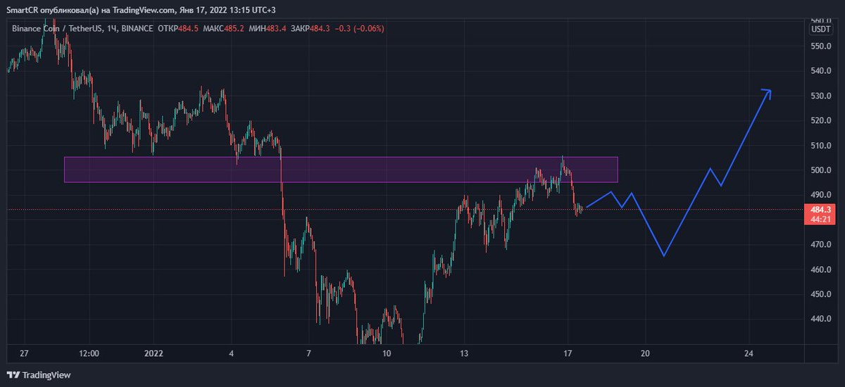Click the 470.0 price axis label
The width and height of the screenshot is (845, 387).
[820, 245]
